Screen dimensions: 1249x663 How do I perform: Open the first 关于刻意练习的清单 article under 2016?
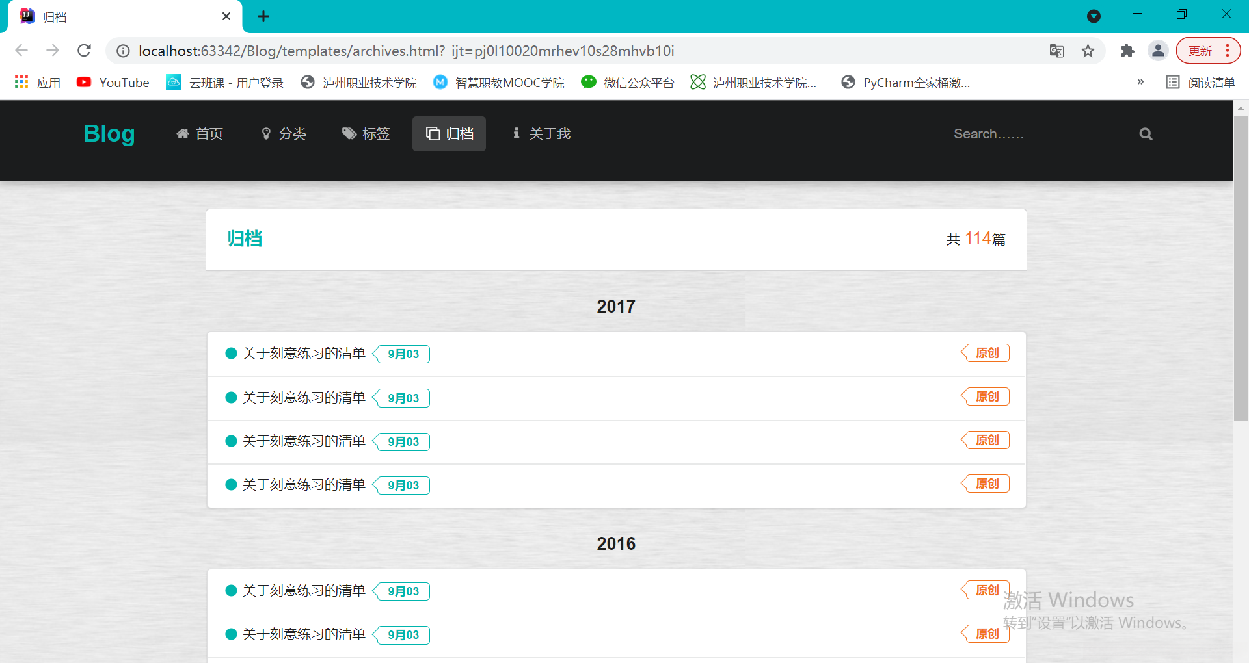[x=304, y=591]
